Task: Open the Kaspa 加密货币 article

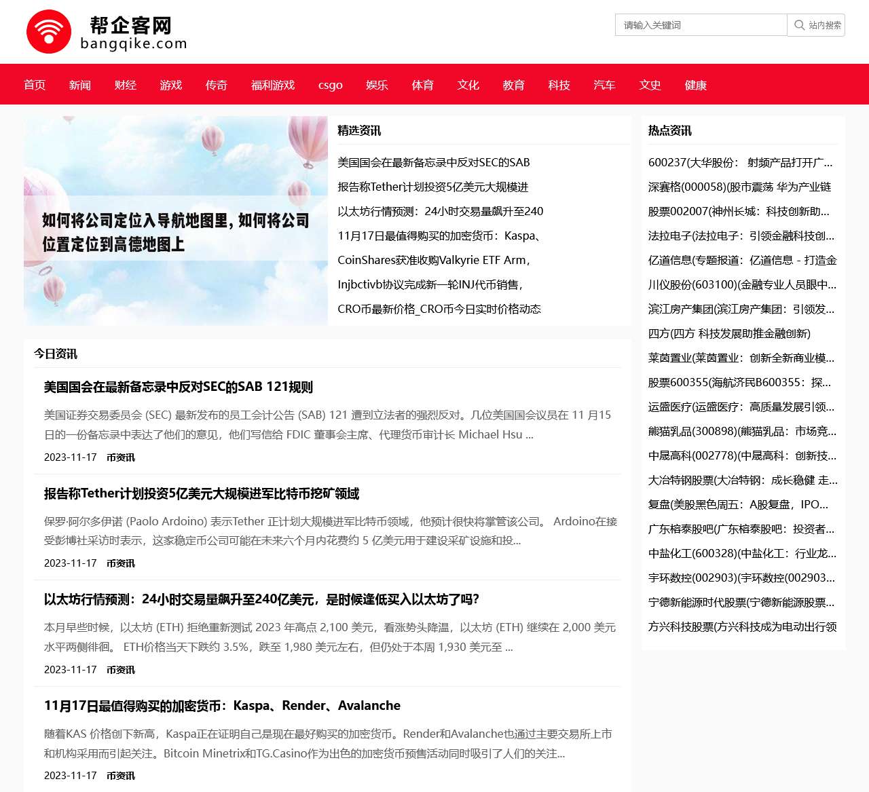Action: pyautogui.click(x=222, y=705)
